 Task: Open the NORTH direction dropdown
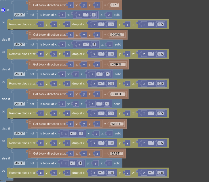tap(118, 64)
